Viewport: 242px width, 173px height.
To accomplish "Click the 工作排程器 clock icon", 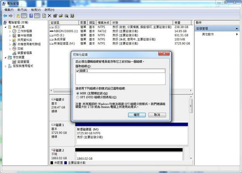I will click(14, 31).
